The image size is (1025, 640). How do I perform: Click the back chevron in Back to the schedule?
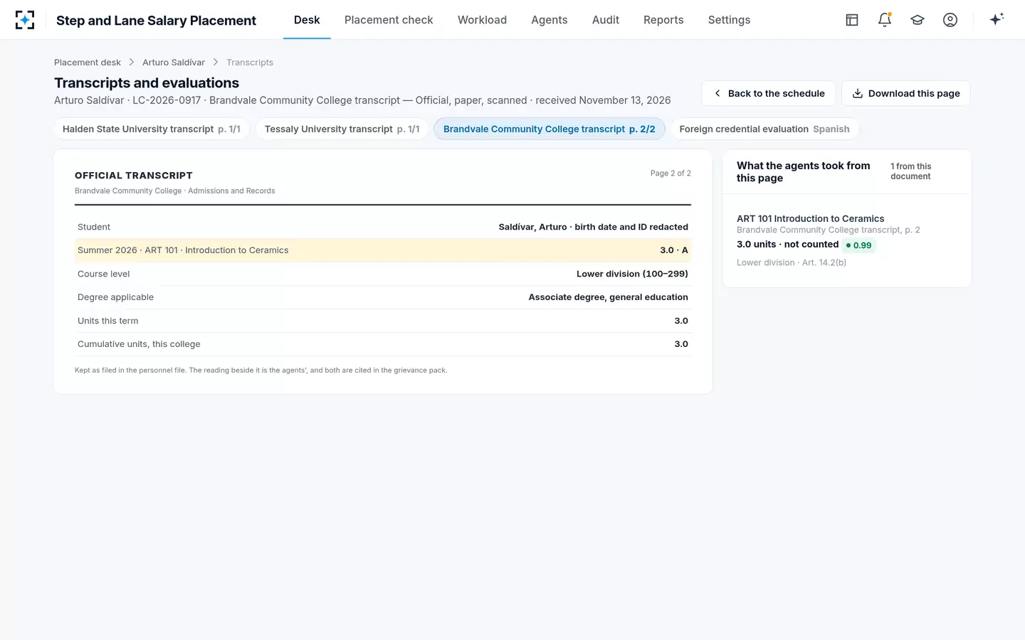coord(717,93)
